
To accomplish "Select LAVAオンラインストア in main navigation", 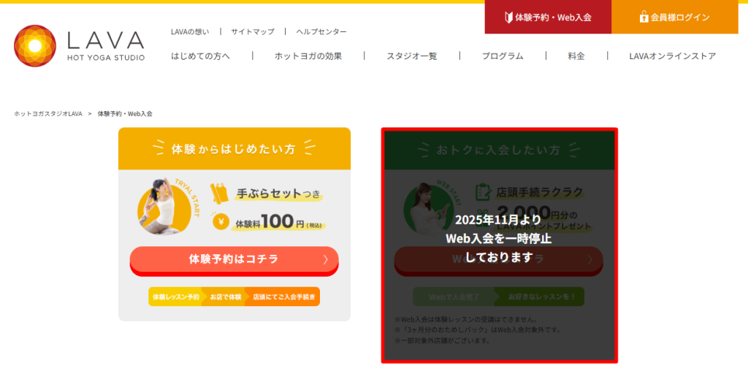I will (x=673, y=56).
